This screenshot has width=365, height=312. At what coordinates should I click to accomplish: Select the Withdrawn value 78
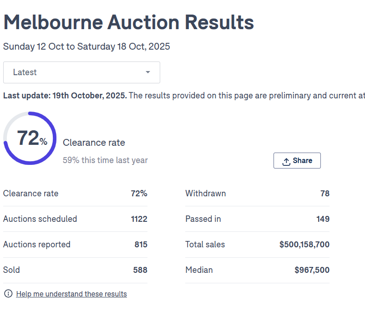point(324,194)
